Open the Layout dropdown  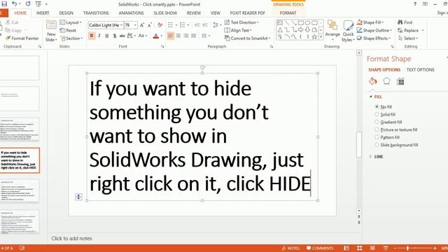[71, 22]
